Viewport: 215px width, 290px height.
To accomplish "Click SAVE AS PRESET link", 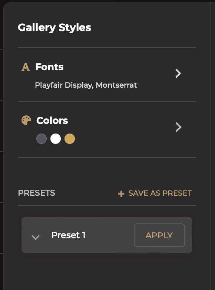I will [160, 193].
